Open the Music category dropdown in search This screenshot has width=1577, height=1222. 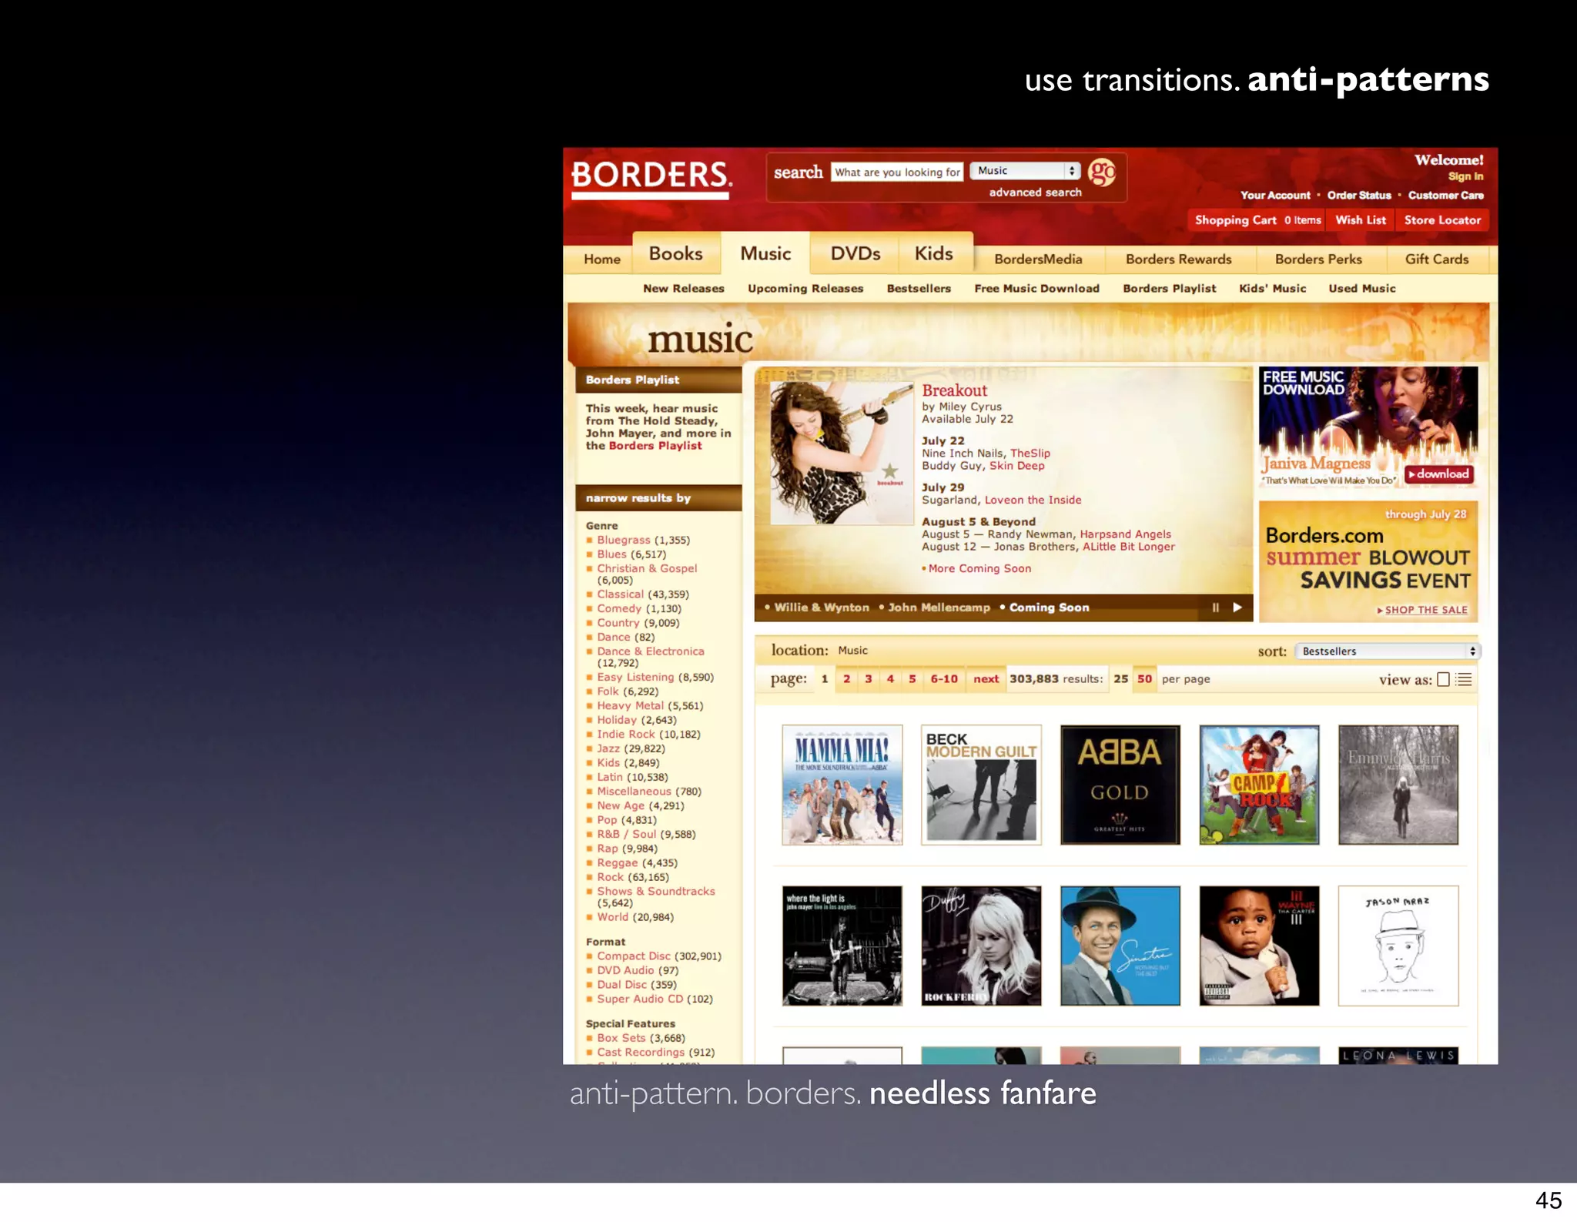click(1025, 171)
